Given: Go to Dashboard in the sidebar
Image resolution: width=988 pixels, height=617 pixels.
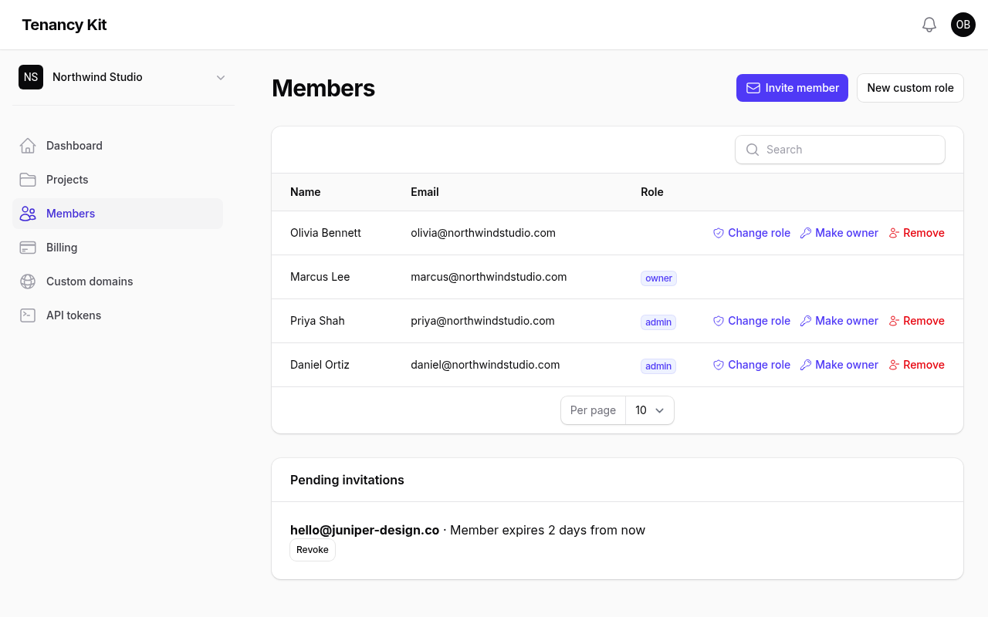Looking at the screenshot, I should (117, 146).
